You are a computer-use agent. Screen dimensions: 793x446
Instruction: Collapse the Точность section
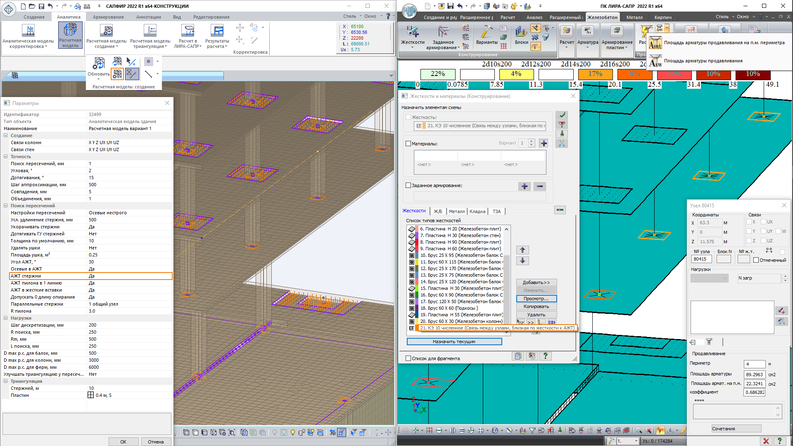(x=6, y=157)
